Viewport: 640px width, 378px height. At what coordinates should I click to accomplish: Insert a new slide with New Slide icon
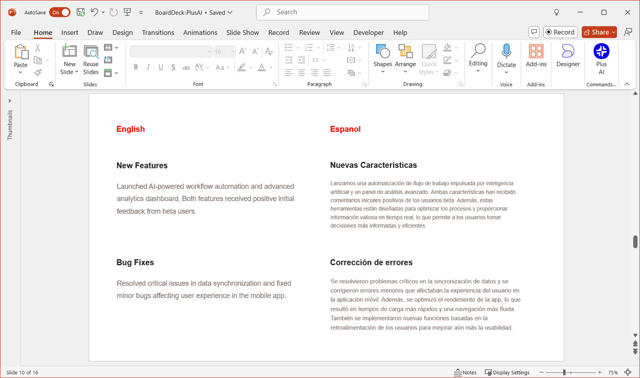click(69, 51)
